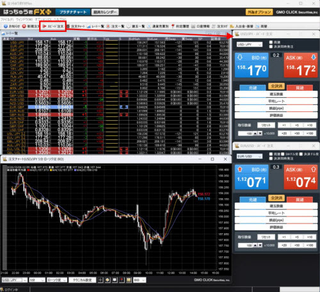Add +50 quantity in EUR/USD panel
The width and height of the screenshot is (320, 292).
point(297,245)
